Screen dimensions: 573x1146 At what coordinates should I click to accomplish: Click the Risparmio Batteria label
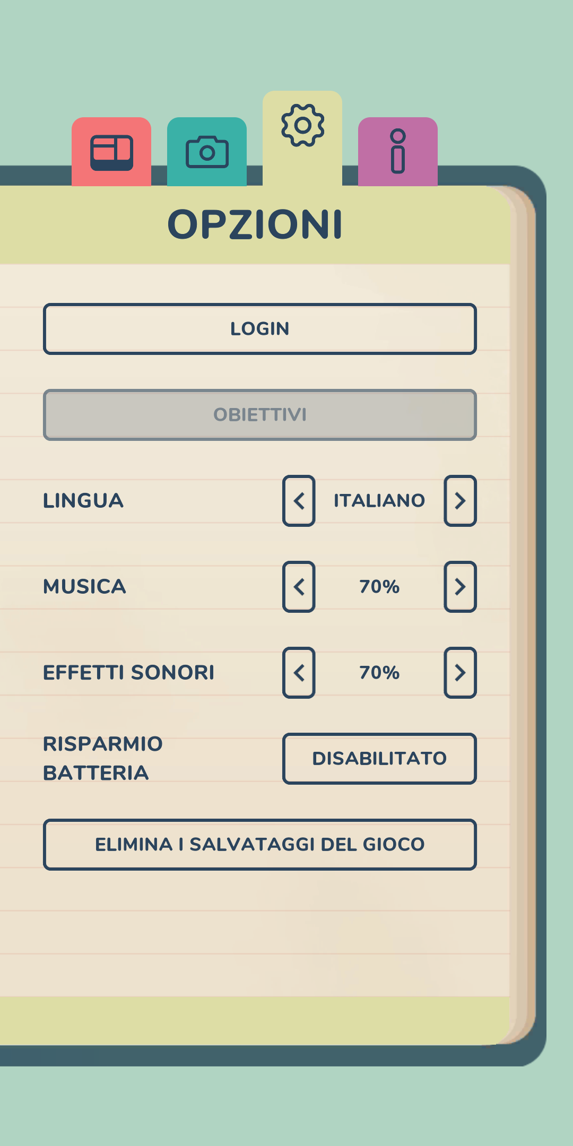coord(103,758)
